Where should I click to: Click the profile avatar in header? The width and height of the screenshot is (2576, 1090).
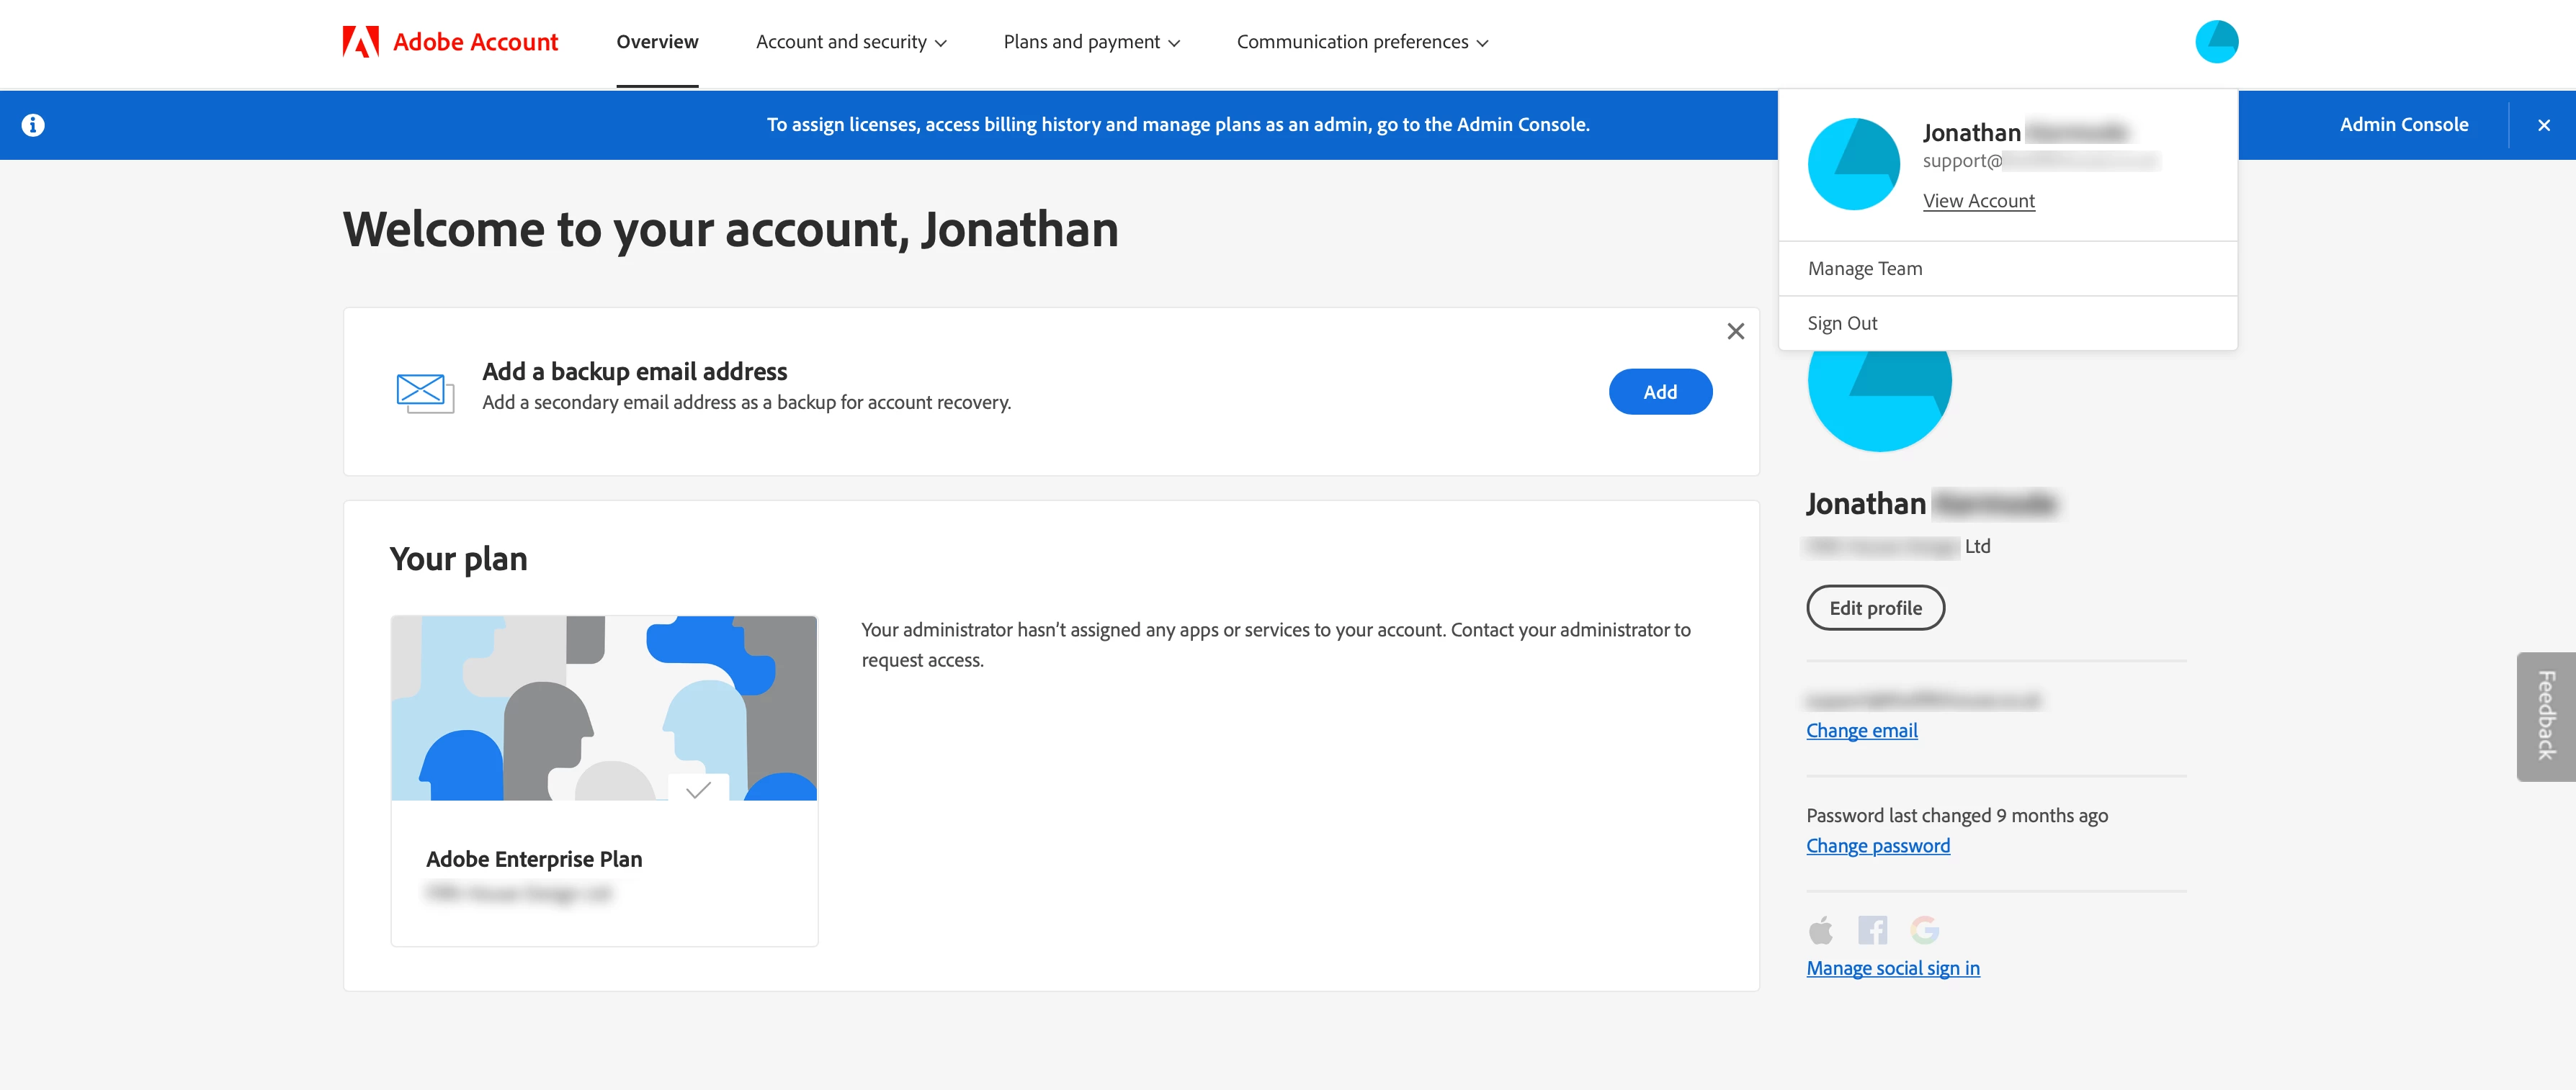pyautogui.click(x=2216, y=42)
